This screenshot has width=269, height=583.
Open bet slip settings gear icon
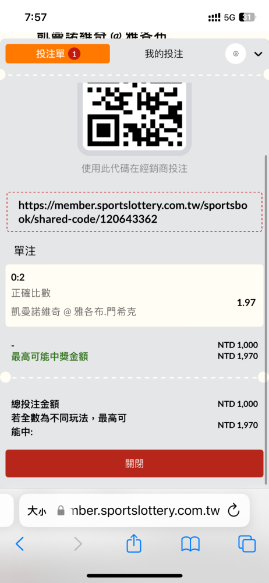click(x=236, y=54)
